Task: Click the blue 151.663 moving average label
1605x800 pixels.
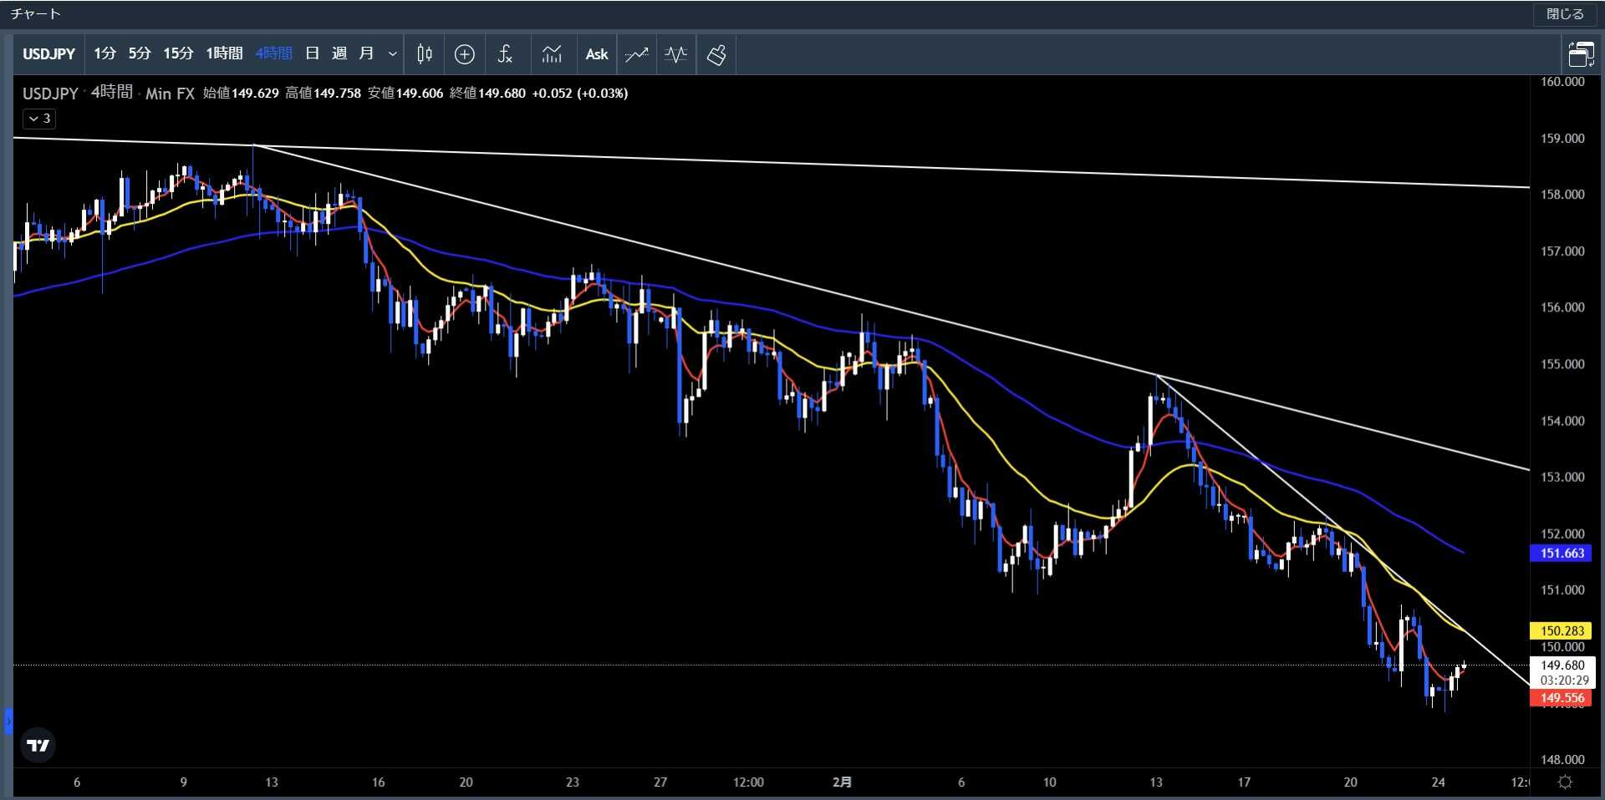Action: click(x=1562, y=553)
